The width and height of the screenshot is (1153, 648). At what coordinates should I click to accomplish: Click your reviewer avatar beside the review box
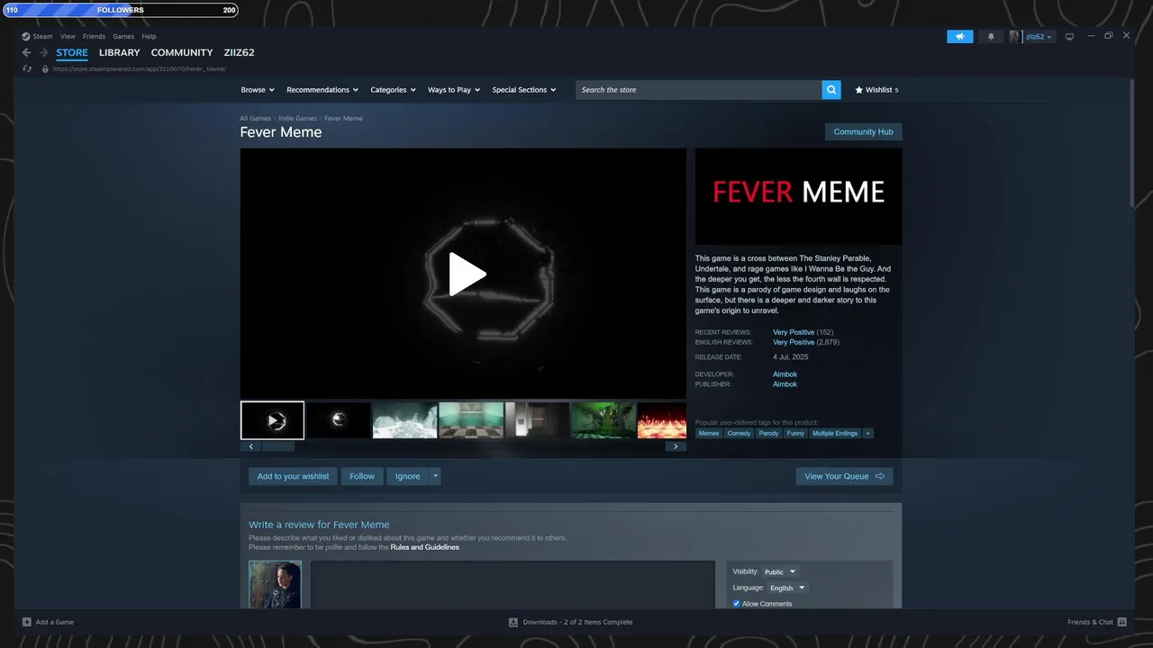pos(275,584)
